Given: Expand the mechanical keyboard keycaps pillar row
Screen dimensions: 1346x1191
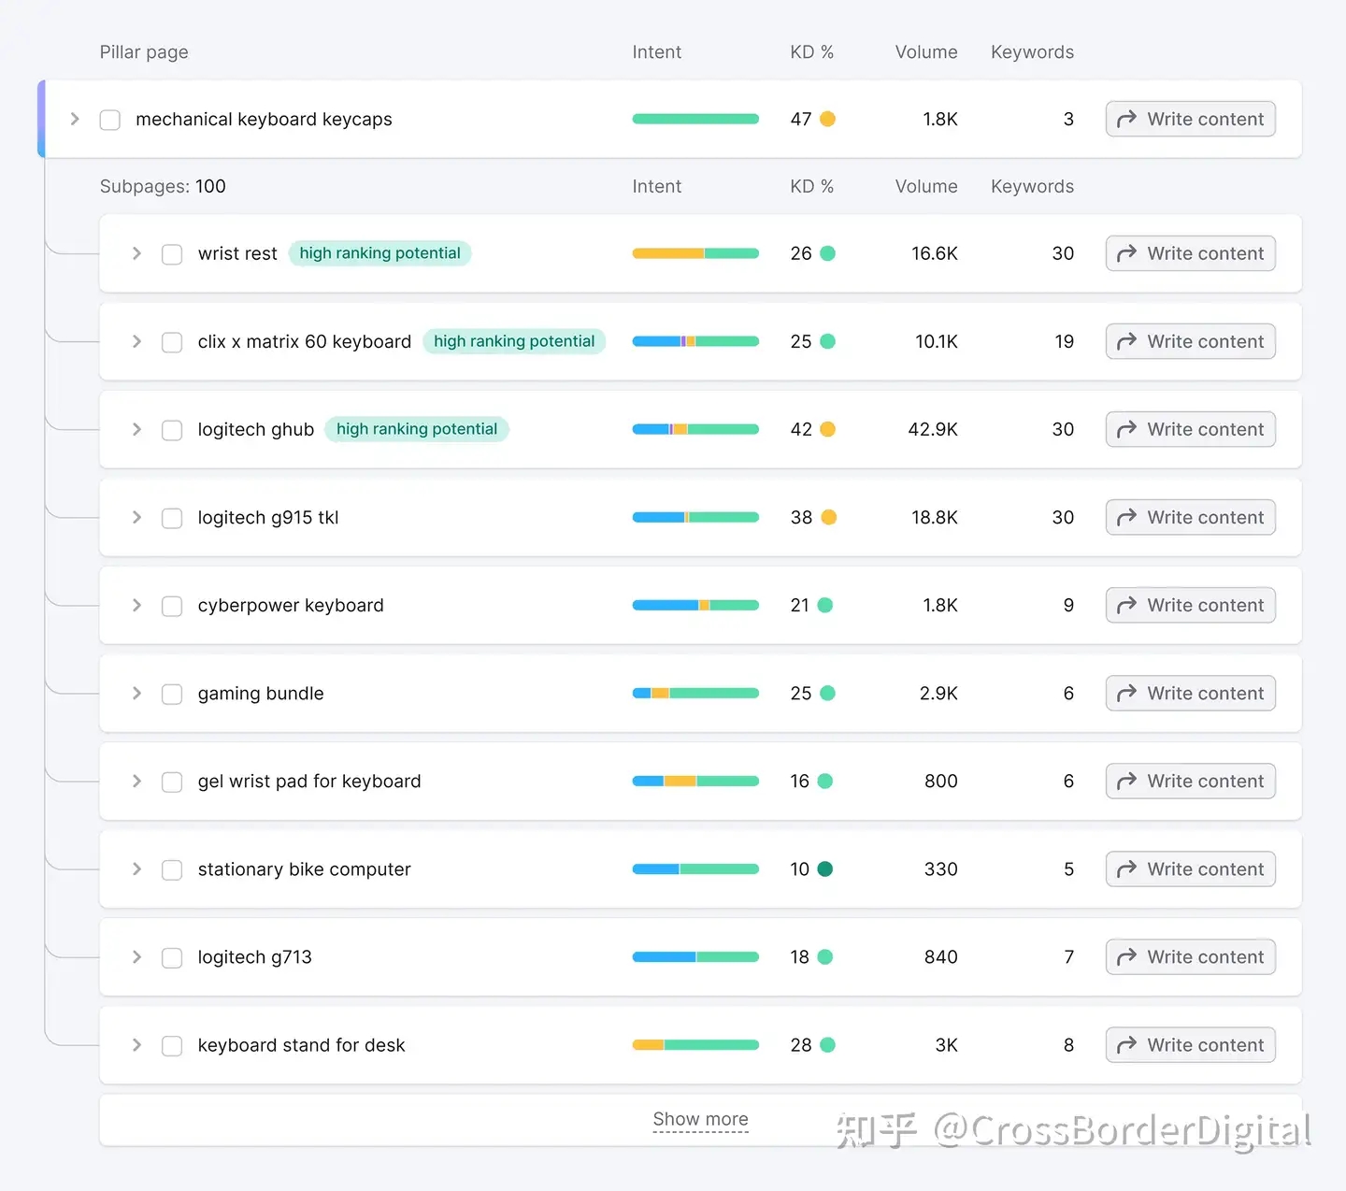Looking at the screenshot, I should 75,119.
